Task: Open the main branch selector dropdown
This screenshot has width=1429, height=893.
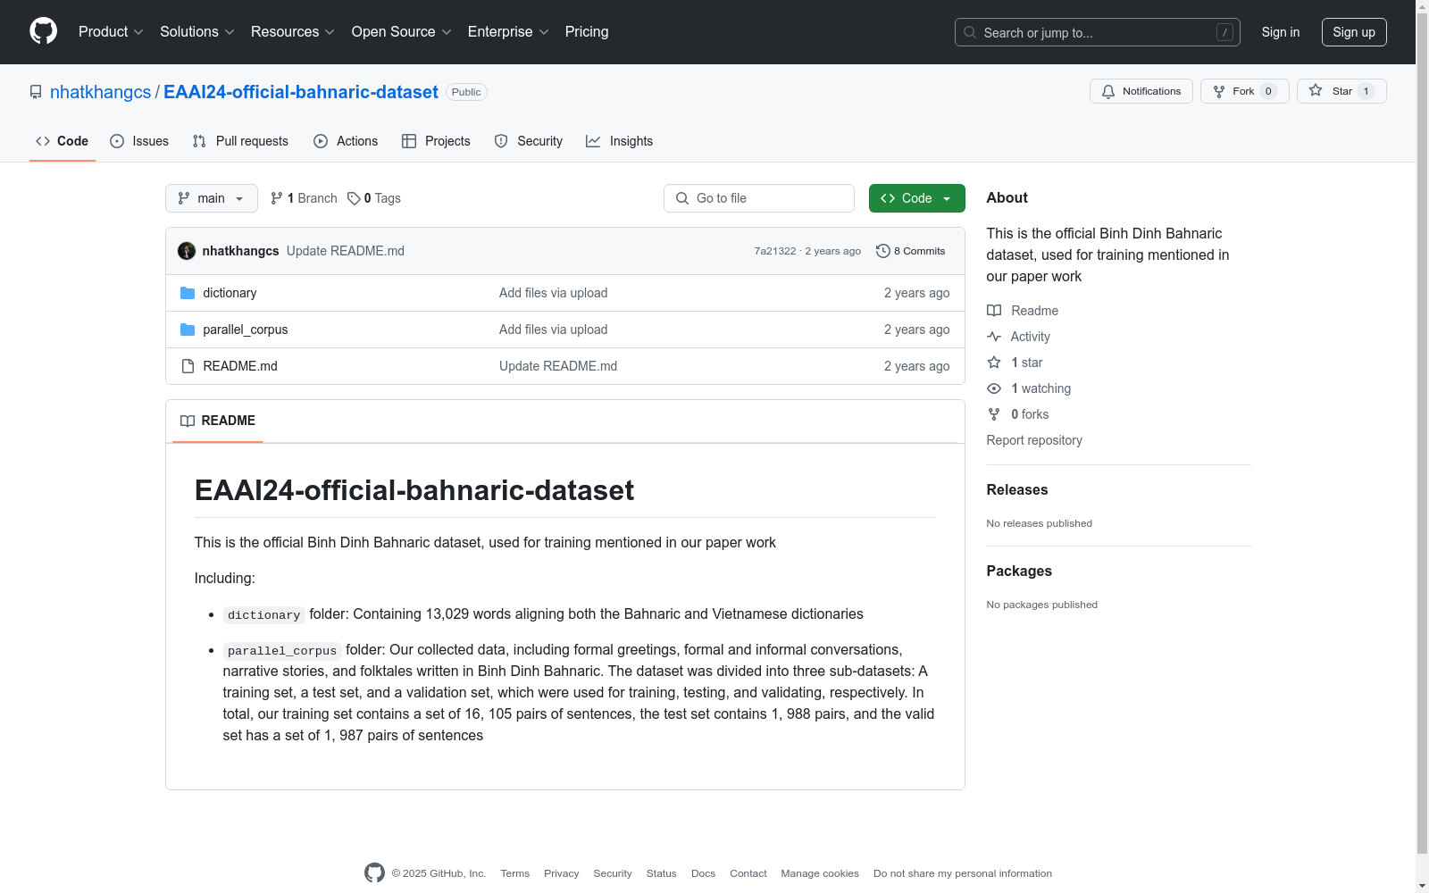Action: 212,198
